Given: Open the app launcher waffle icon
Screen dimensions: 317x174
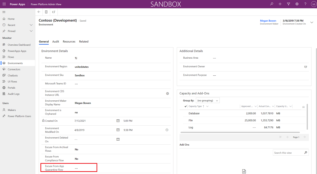Looking at the screenshot, I should tap(4, 4).
